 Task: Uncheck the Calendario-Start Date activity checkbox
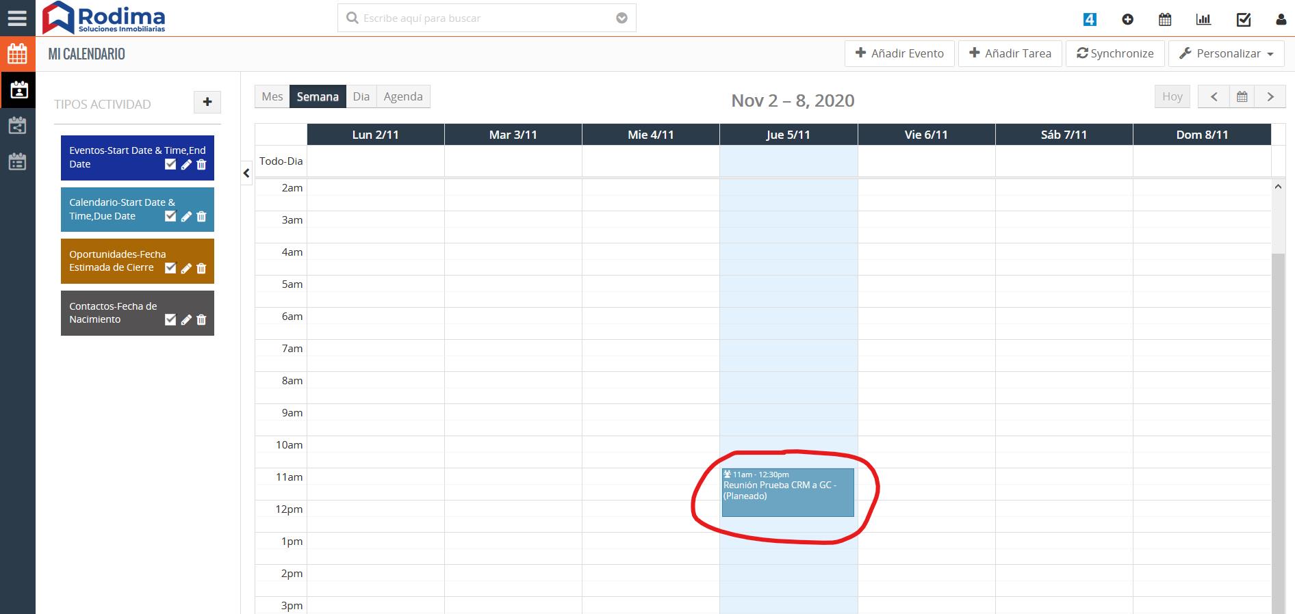coord(170,217)
